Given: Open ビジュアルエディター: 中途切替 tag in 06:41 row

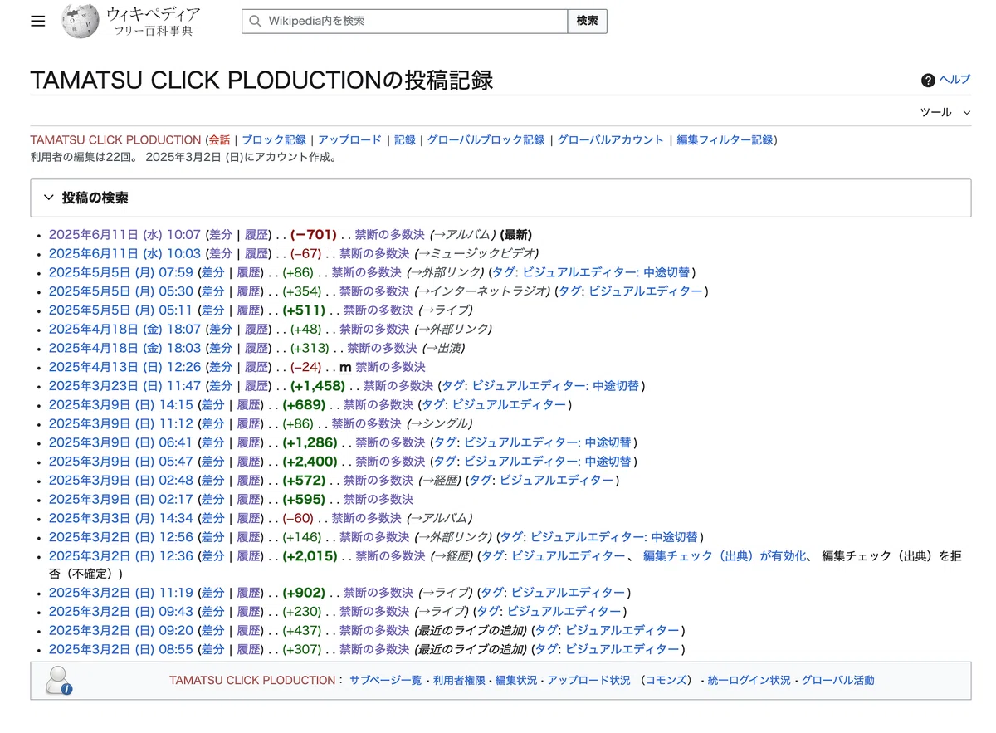Looking at the screenshot, I should click(x=547, y=443).
